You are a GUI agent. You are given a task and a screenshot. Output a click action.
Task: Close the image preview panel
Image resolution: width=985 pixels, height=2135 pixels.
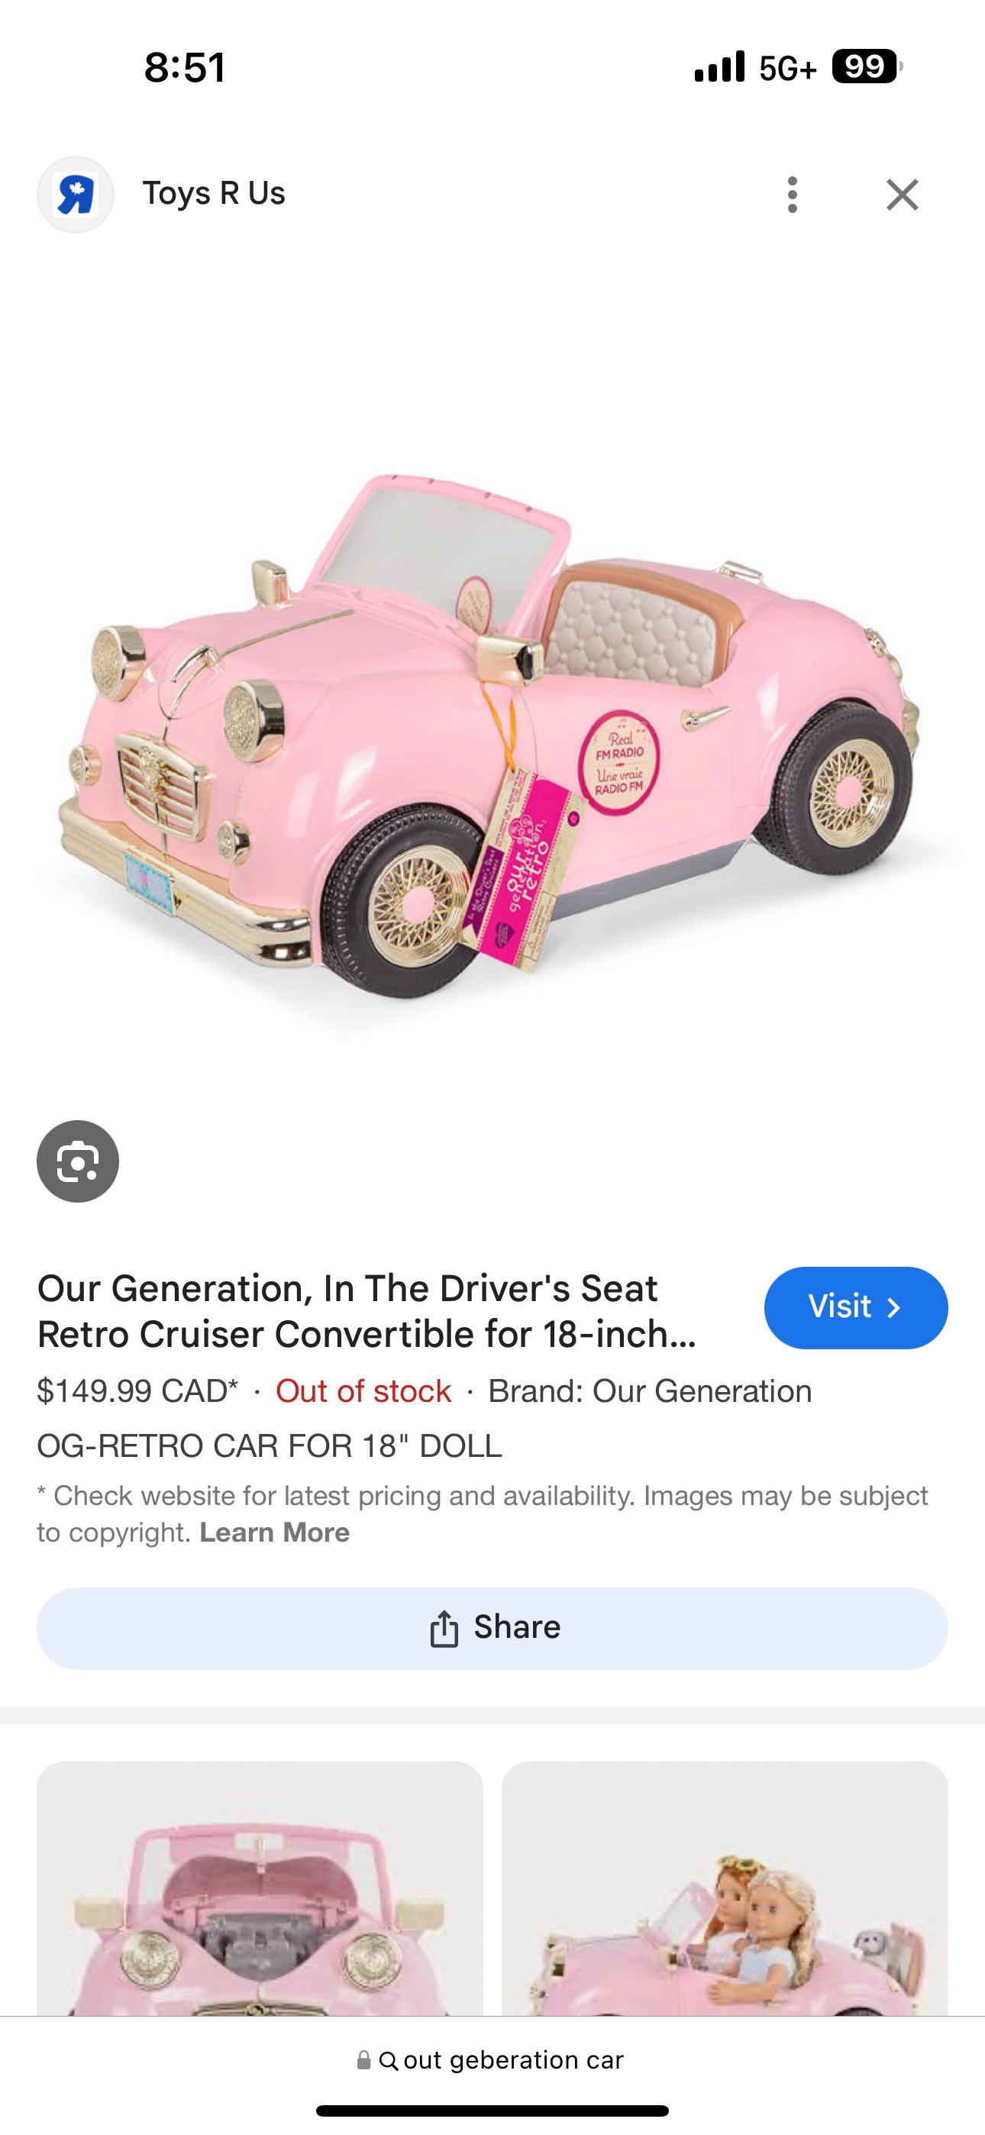(x=902, y=195)
